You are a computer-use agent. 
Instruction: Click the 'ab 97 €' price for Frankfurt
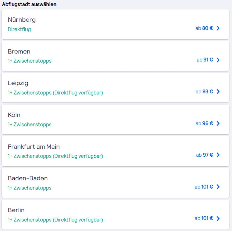[204, 155]
